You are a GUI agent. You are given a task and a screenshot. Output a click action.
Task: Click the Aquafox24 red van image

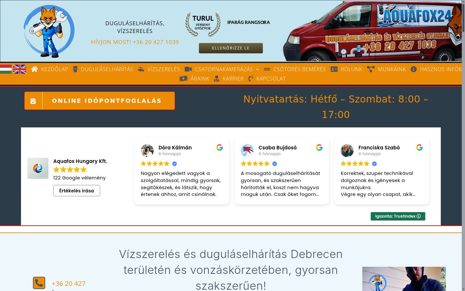pyautogui.click(x=372, y=31)
